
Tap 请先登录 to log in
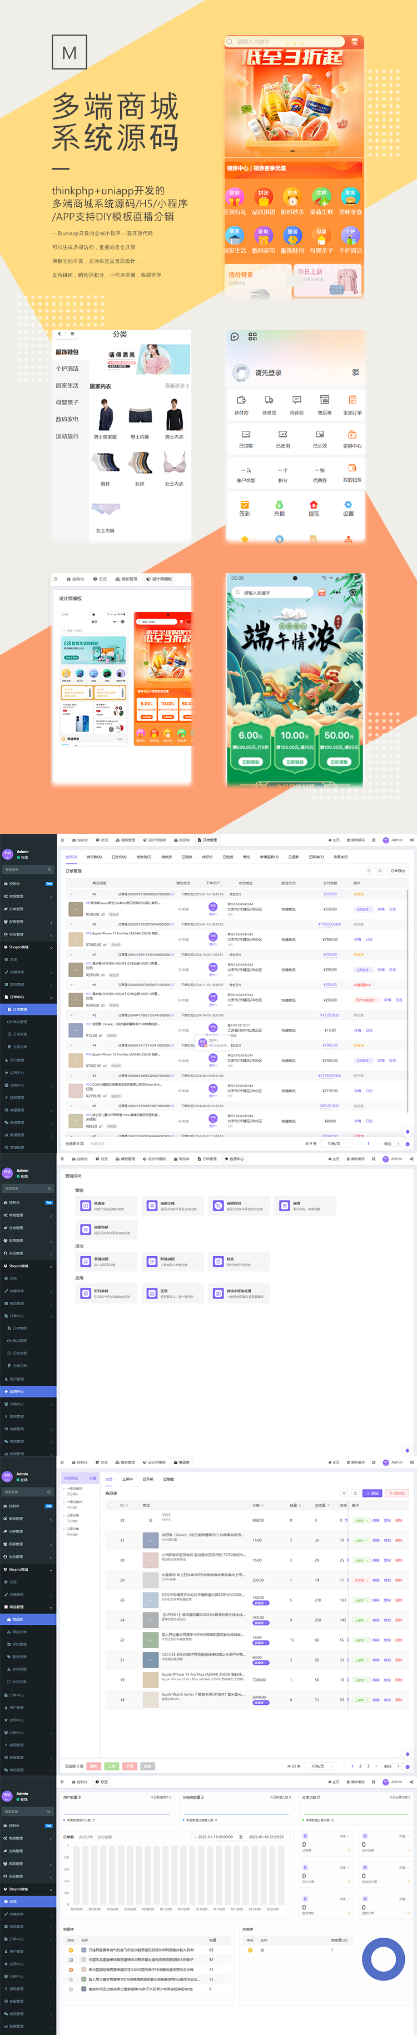pos(269,373)
